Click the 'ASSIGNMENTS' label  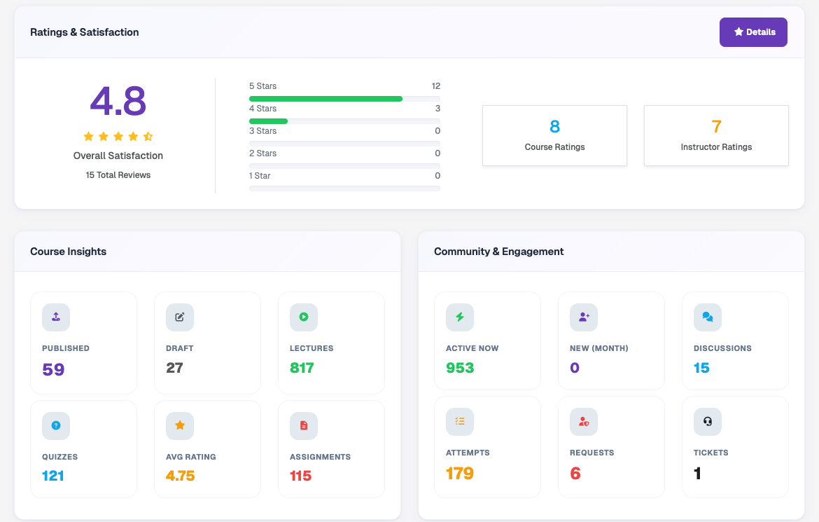pyautogui.click(x=320, y=457)
